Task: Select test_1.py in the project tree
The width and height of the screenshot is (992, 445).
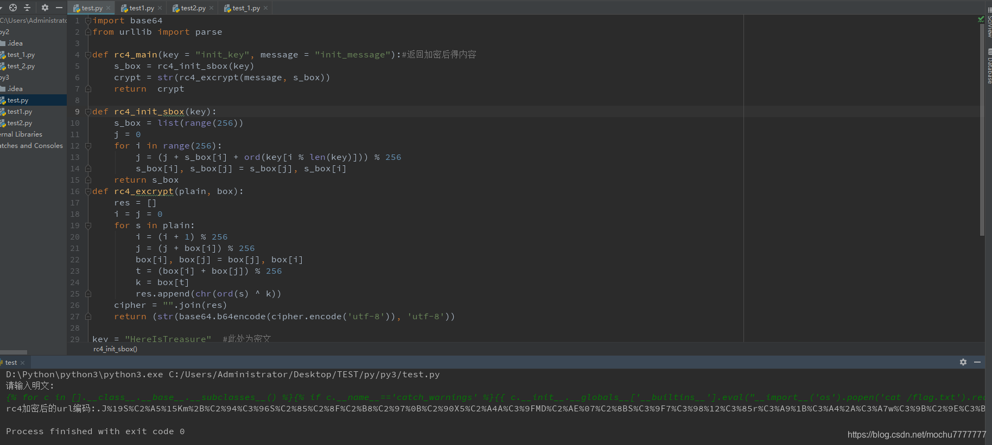Action: (x=21, y=55)
